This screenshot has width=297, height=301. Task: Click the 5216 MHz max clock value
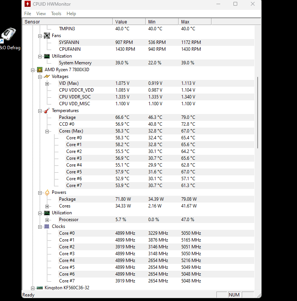click(191, 260)
